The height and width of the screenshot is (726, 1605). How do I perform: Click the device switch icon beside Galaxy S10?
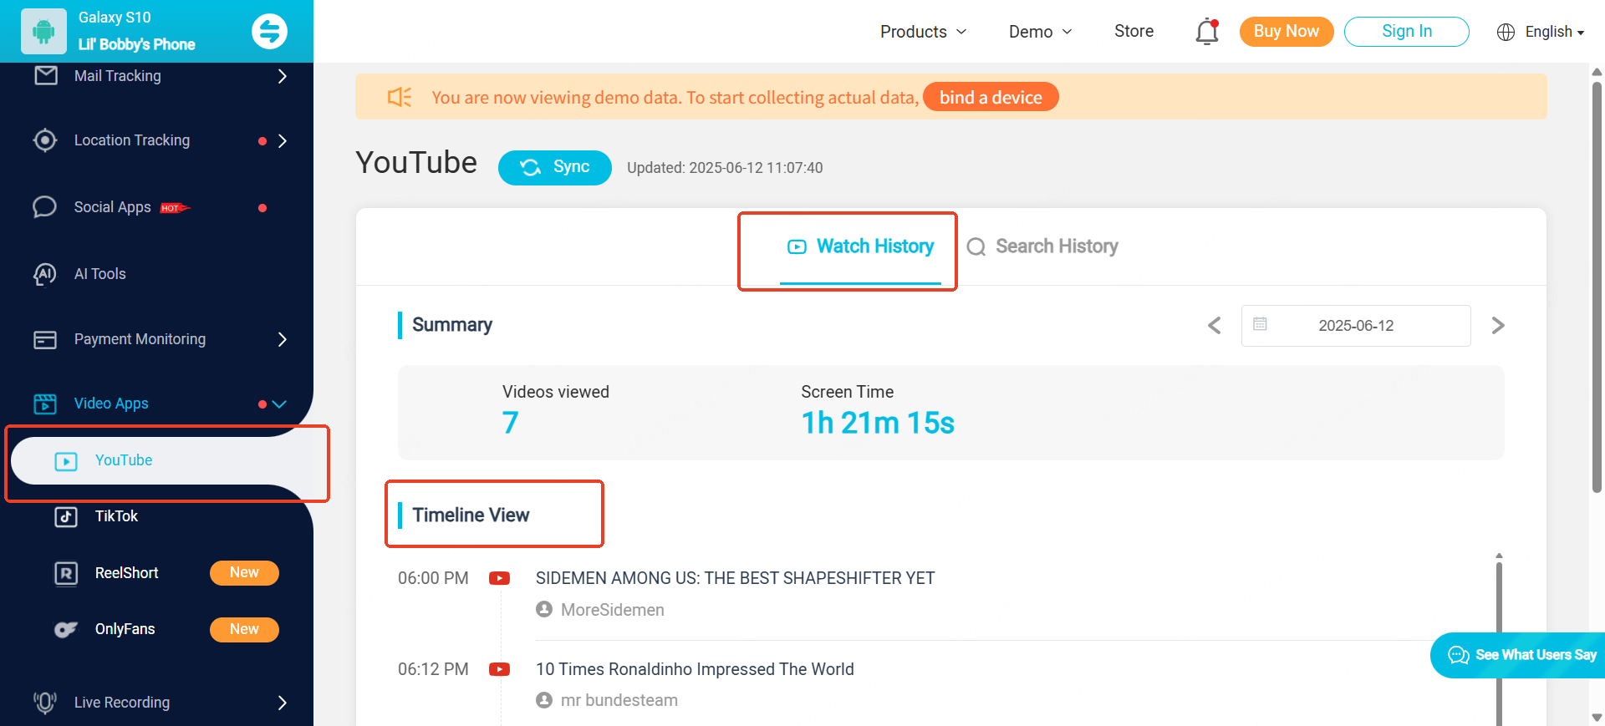point(269,32)
